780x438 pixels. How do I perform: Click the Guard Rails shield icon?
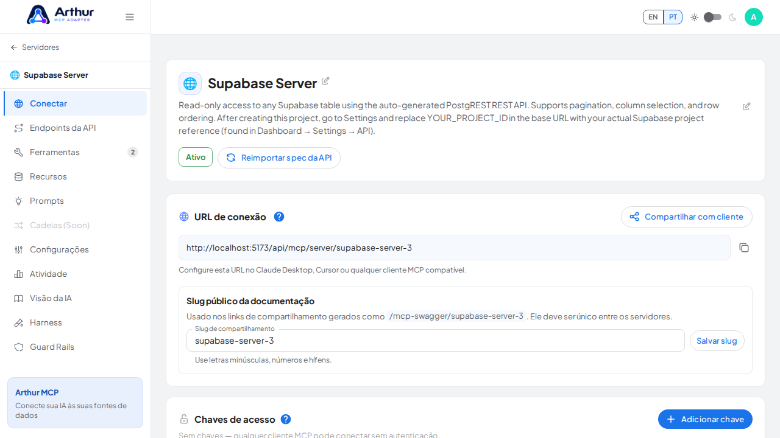[19, 347]
